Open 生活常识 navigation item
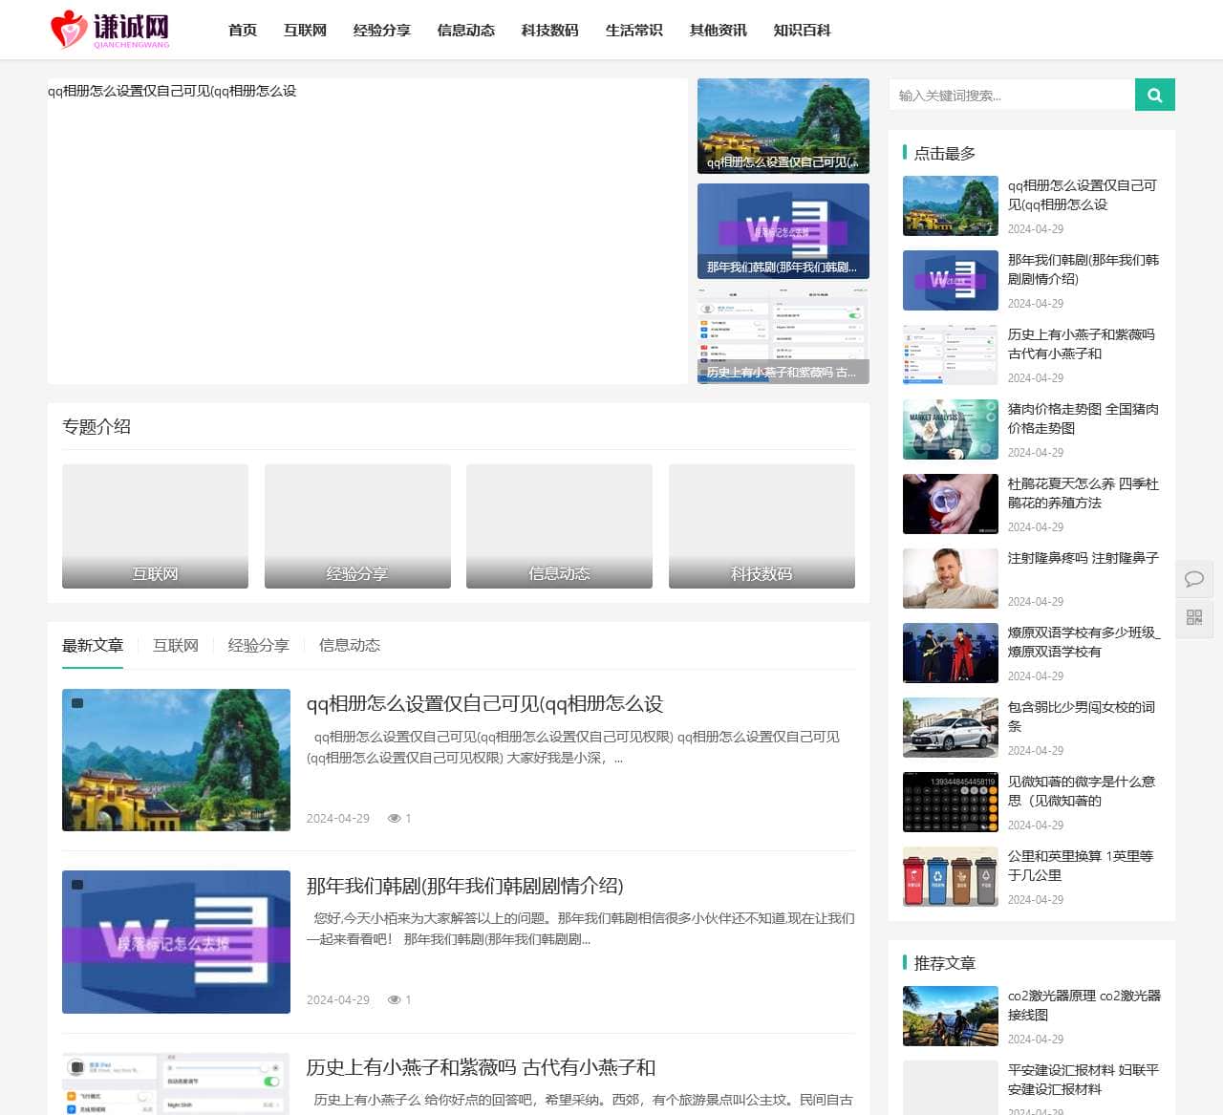 [633, 30]
